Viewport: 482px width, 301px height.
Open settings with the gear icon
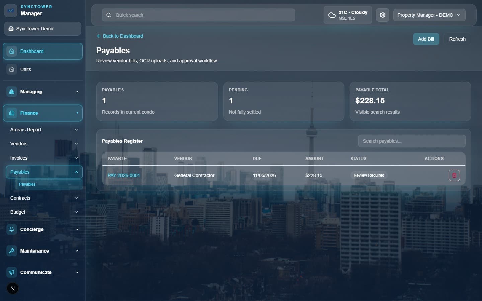[383, 15]
